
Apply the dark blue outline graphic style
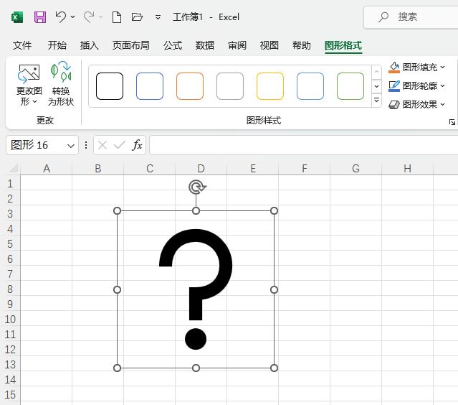[x=150, y=86]
